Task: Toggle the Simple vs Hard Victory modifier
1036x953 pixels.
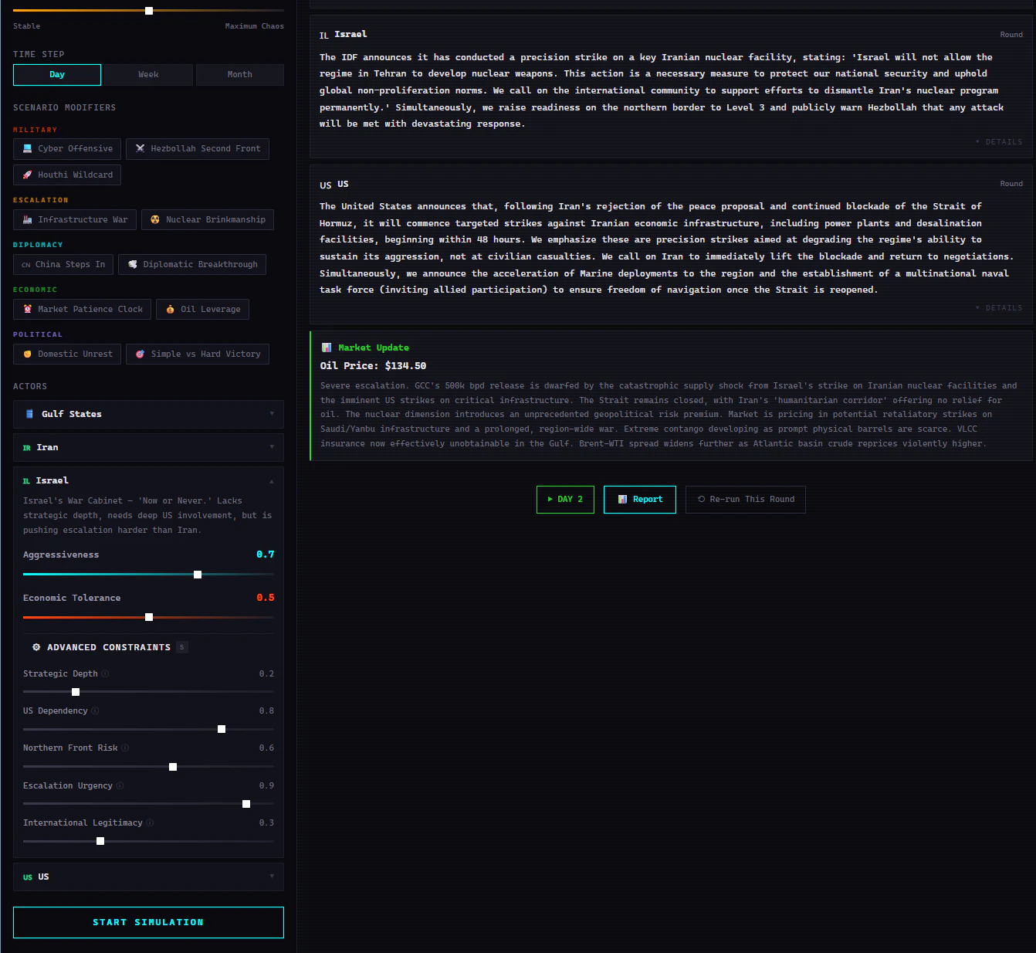Action: (x=198, y=354)
